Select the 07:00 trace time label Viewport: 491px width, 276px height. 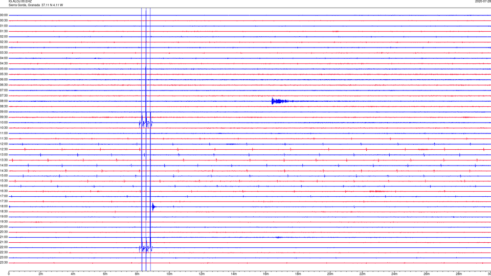coord(4,90)
